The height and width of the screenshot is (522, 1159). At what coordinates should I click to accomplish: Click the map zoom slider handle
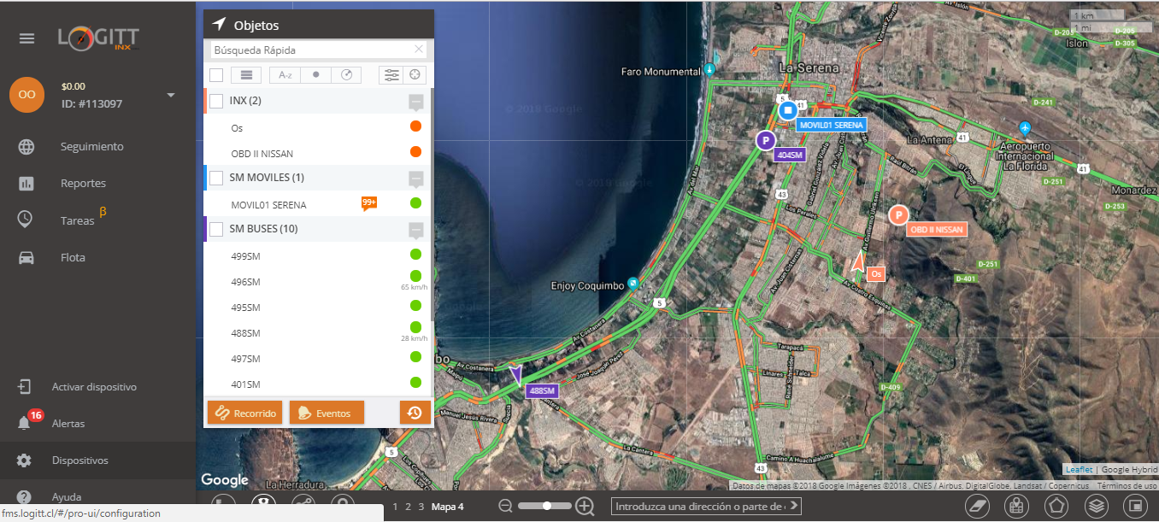[x=545, y=506]
